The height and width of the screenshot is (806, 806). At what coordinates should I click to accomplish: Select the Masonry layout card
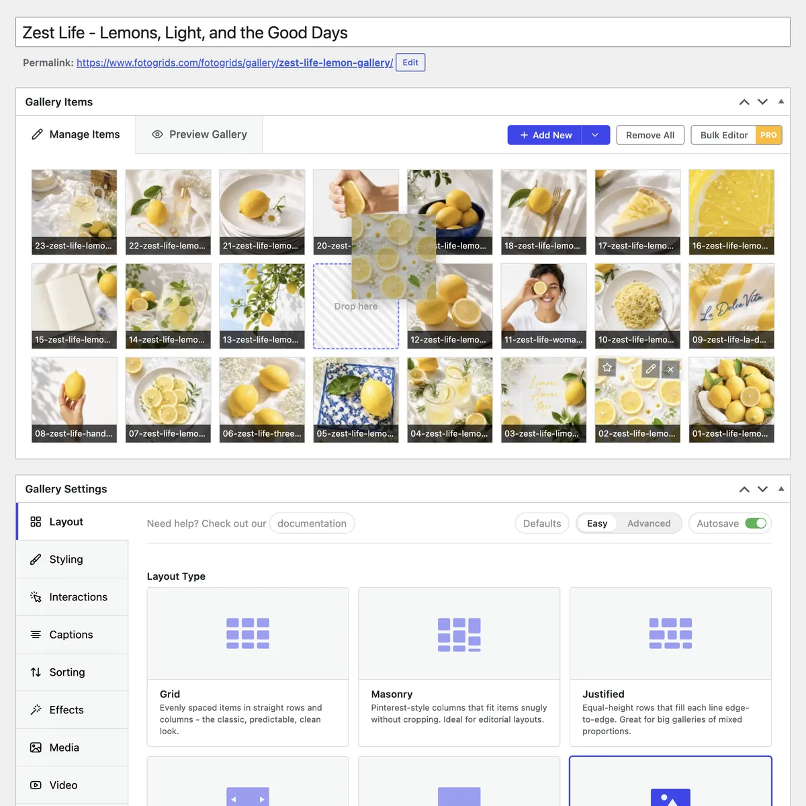pyautogui.click(x=459, y=667)
